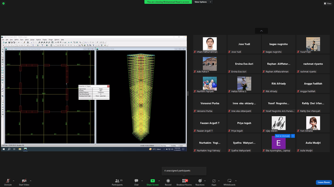The width and height of the screenshot is (334, 187).
Task: Click the green encryption shield icon
Action: click(4, 4)
